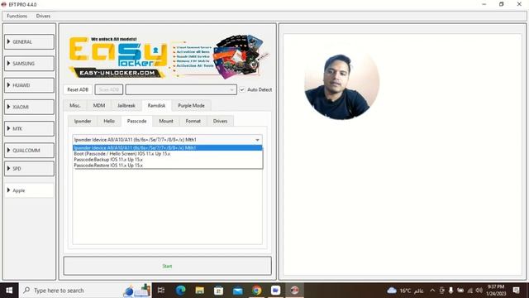This screenshot has width=529, height=298.
Task: Open the Hello sub-tab
Action: tap(109, 121)
